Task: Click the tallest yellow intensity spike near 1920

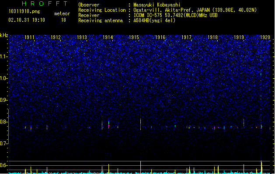Action: pyautogui.click(x=261, y=167)
